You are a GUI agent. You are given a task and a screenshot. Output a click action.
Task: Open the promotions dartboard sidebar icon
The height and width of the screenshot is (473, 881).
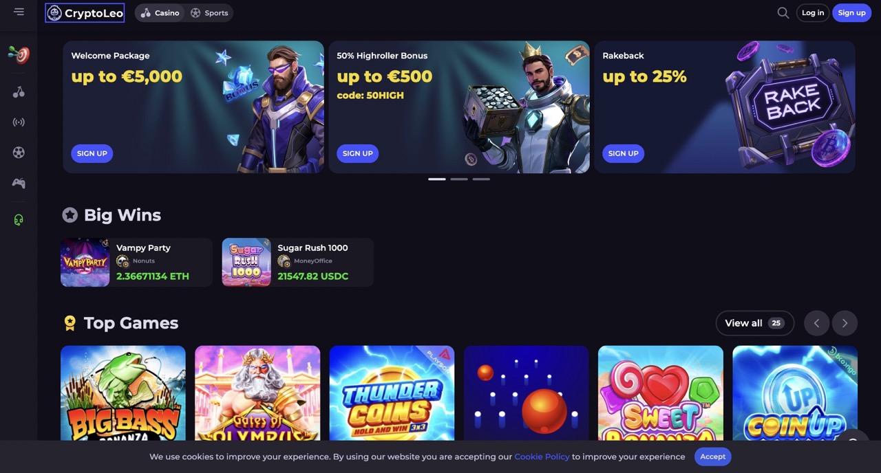19,54
